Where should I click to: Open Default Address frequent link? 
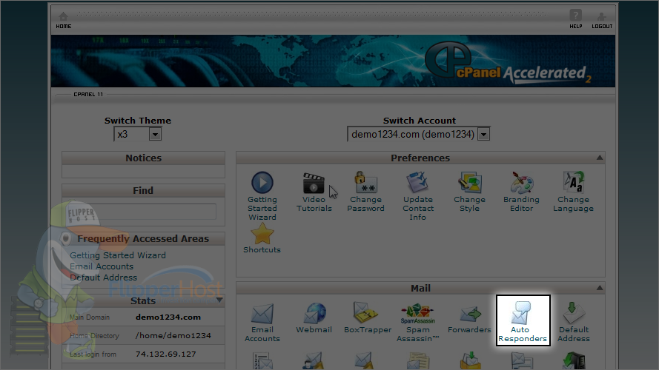(x=103, y=277)
